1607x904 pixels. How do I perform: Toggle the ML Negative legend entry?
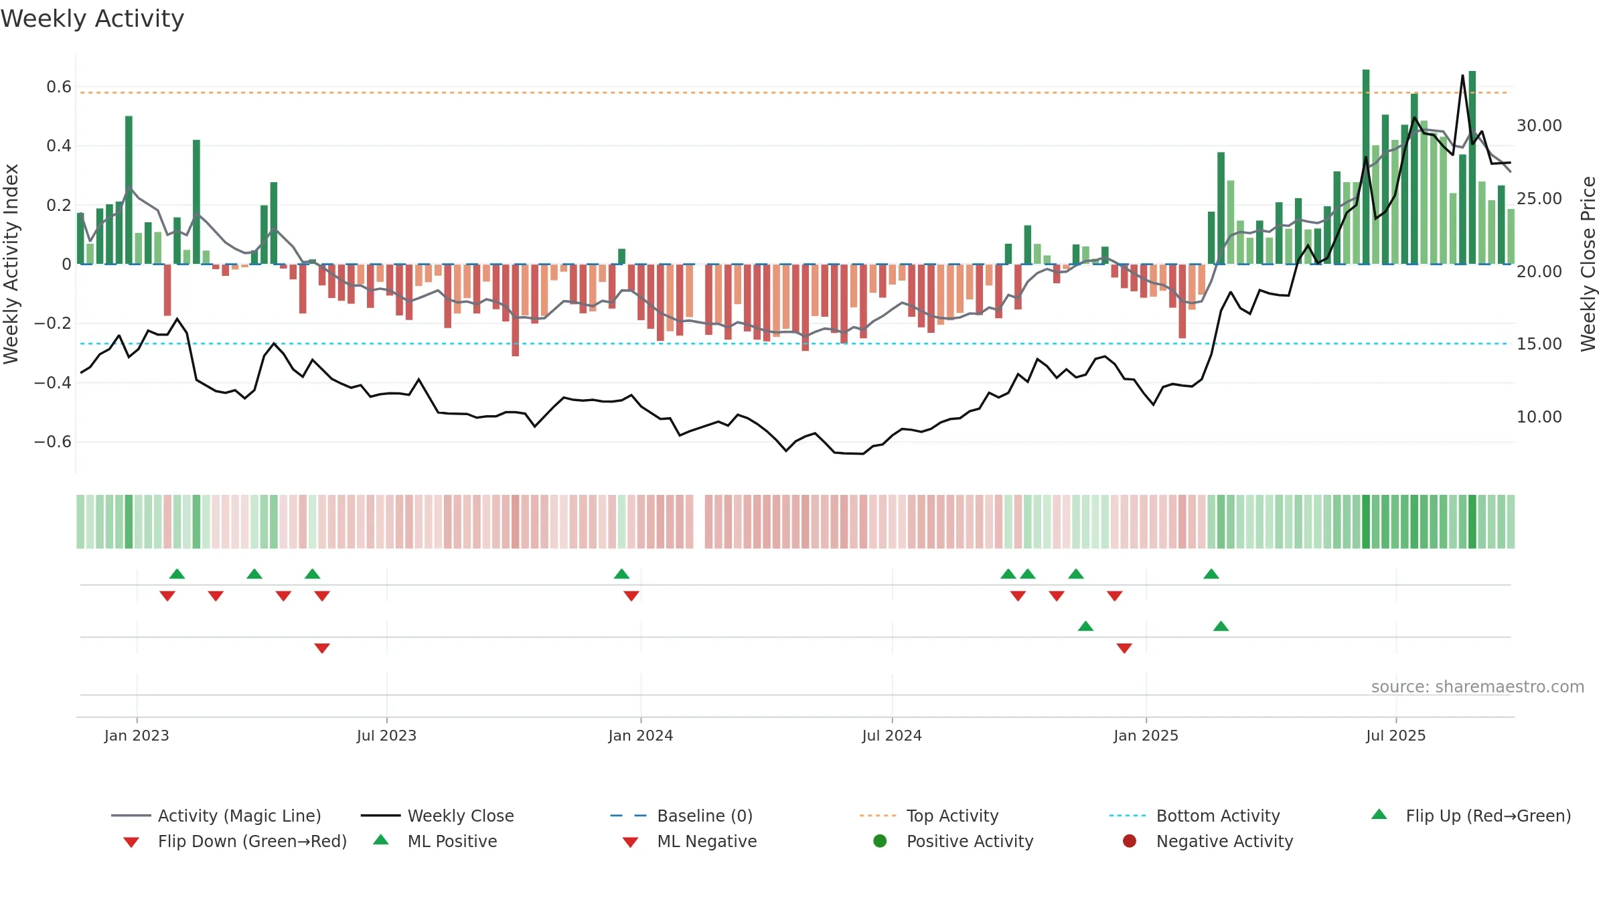click(690, 841)
